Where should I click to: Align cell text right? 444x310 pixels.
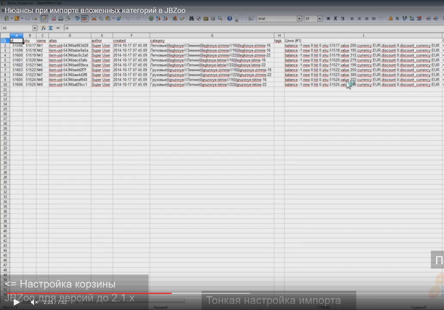click(366, 18)
